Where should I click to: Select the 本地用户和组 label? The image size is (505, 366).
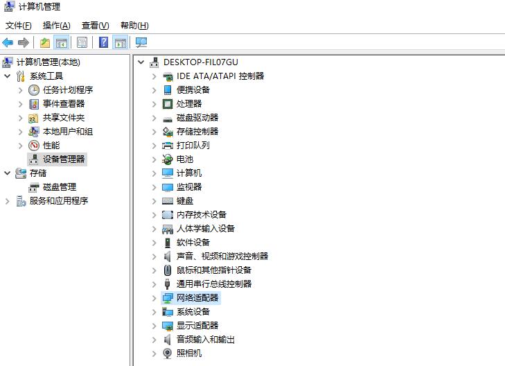(x=68, y=132)
